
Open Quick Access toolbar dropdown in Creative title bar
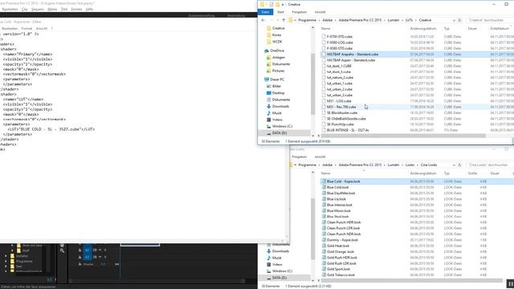[283, 5]
